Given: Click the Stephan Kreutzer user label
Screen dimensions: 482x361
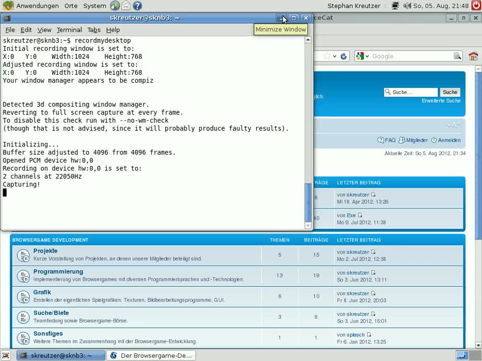Looking at the screenshot, I should tap(353, 6).
